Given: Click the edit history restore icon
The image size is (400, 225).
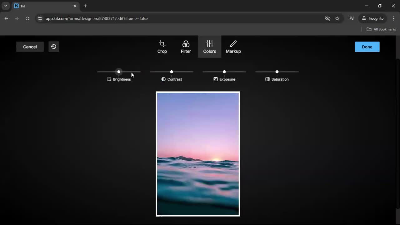Looking at the screenshot, I should pyautogui.click(x=53, y=47).
